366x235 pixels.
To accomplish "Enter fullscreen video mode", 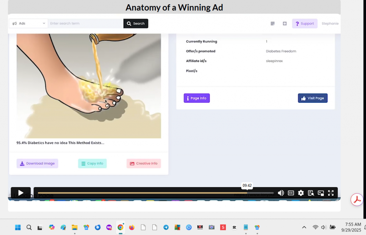I will [331, 193].
